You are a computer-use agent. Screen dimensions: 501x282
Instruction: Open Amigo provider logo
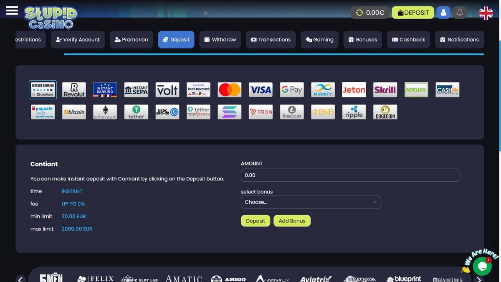pos(228,279)
